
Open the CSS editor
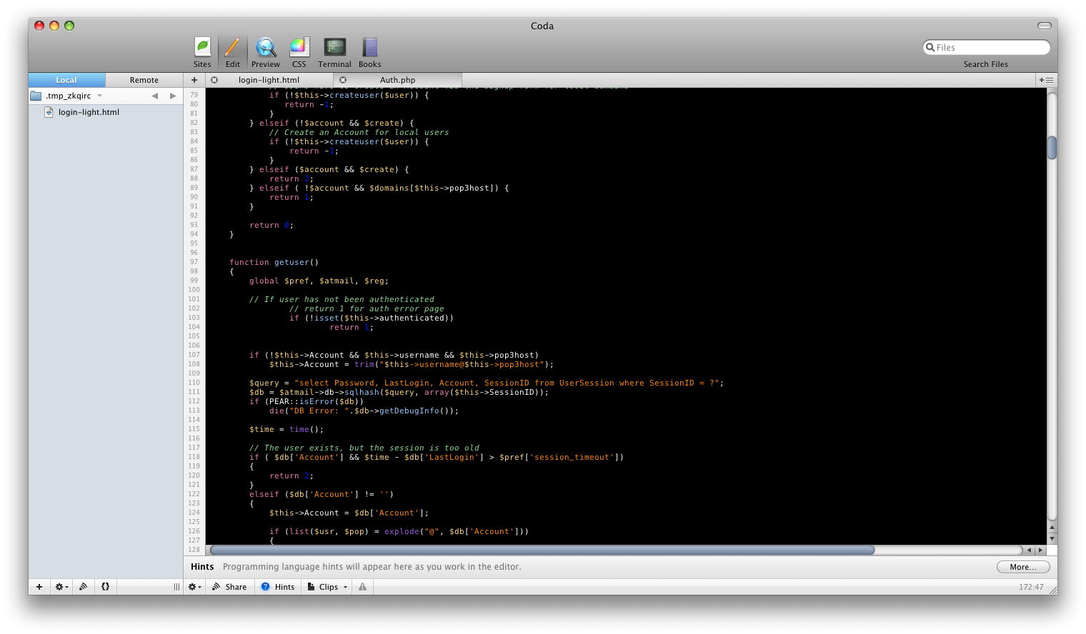point(299,53)
